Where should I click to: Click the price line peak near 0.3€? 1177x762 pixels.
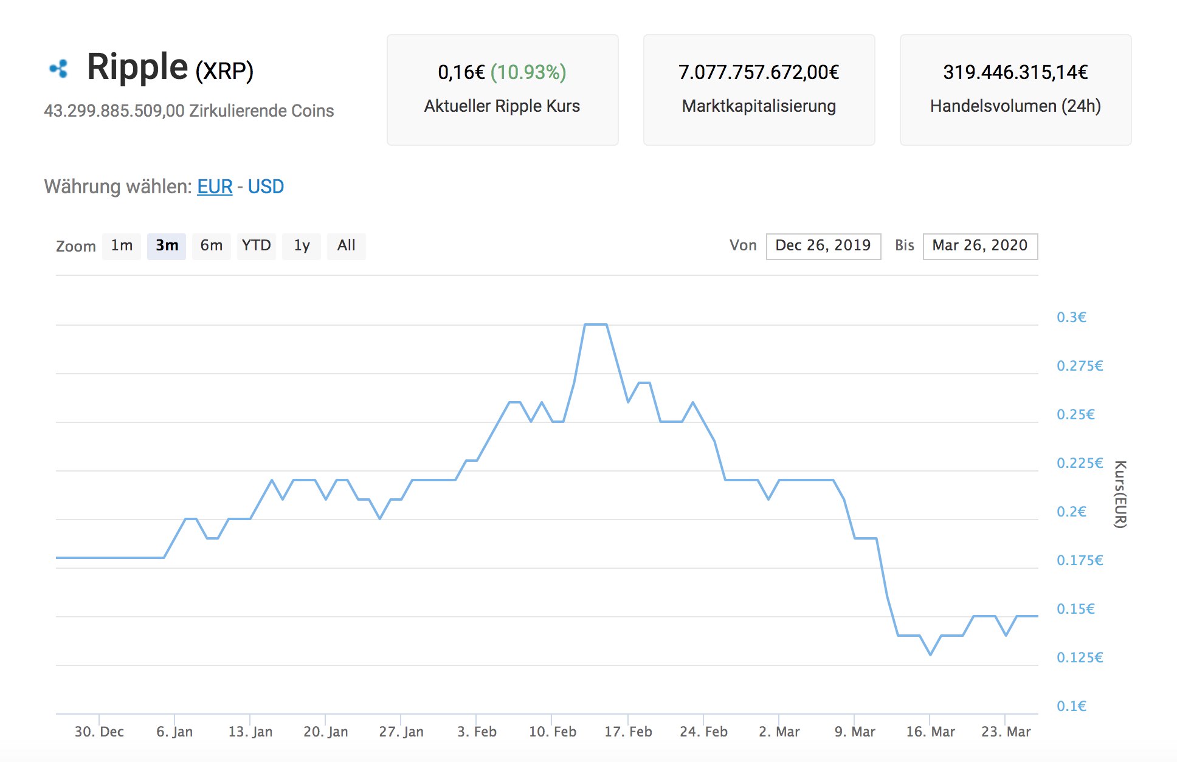596,324
